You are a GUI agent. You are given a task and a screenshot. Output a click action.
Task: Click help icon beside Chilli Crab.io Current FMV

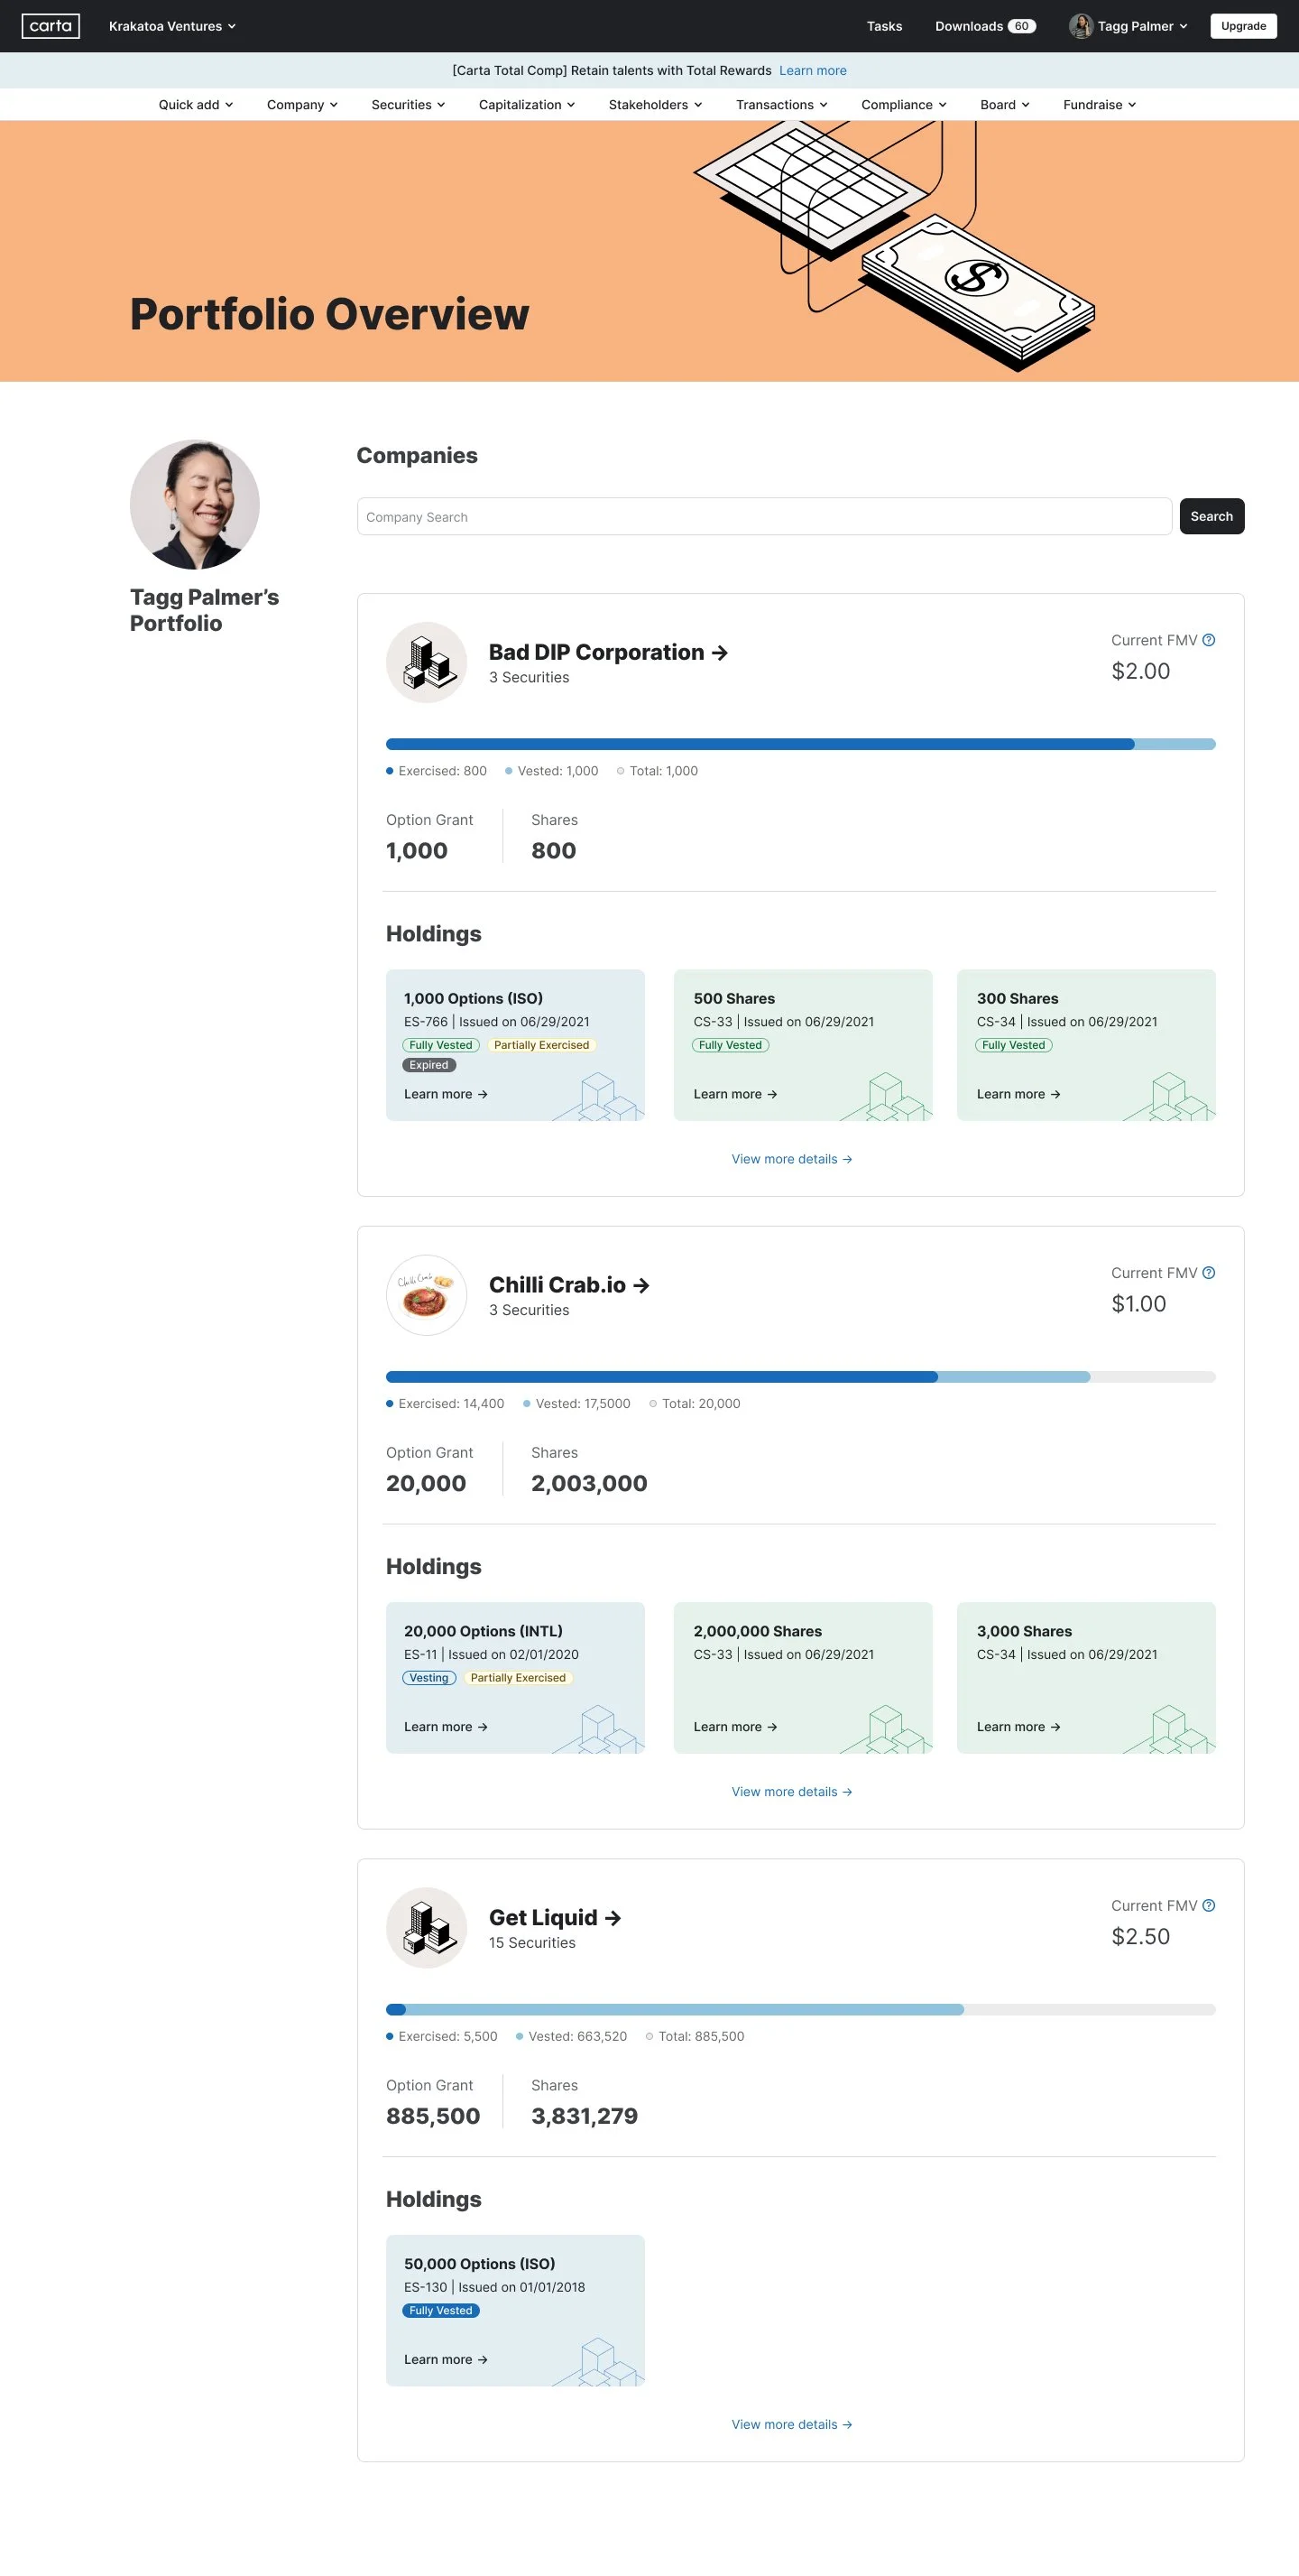click(x=1208, y=1273)
